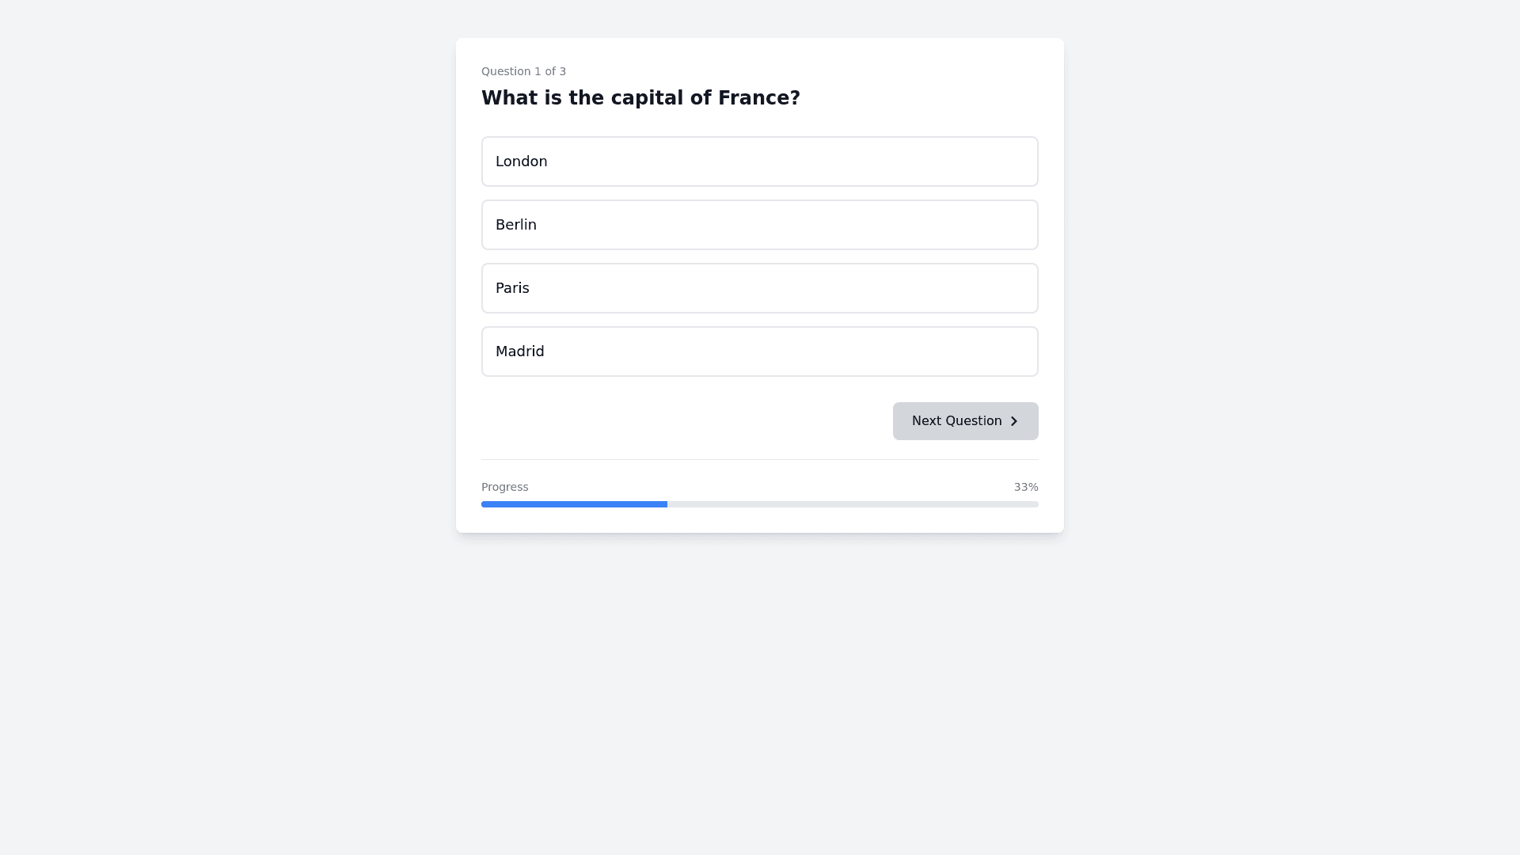Click the Madrid text label
1520x855 pixels.
pyautogui.click(x=519, y=351)
